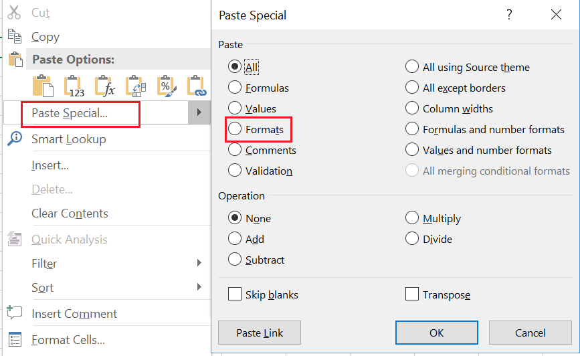Click the Smart Lookup magnifier icon
The width and height of the screenshot is (580, 356).
tap(15, 139)
